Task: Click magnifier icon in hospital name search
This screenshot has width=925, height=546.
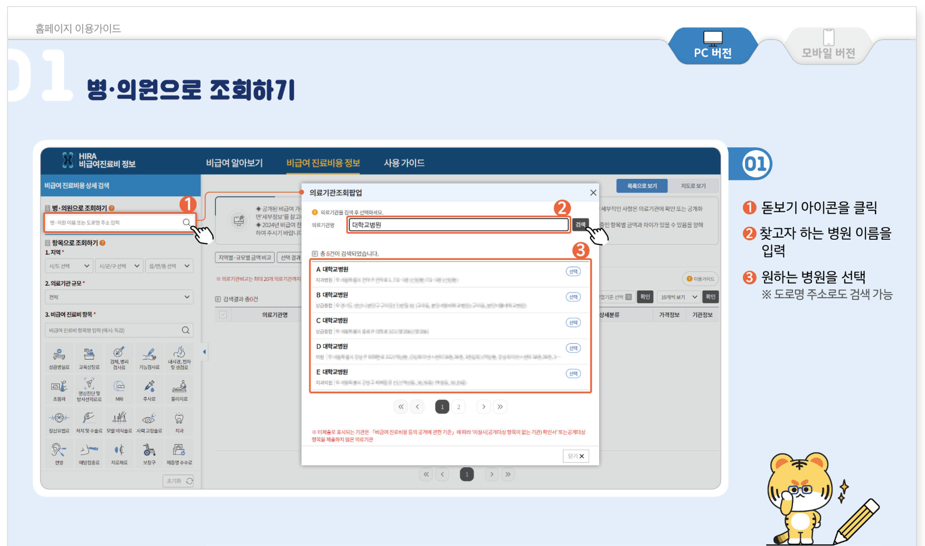Action: (186, 222)
